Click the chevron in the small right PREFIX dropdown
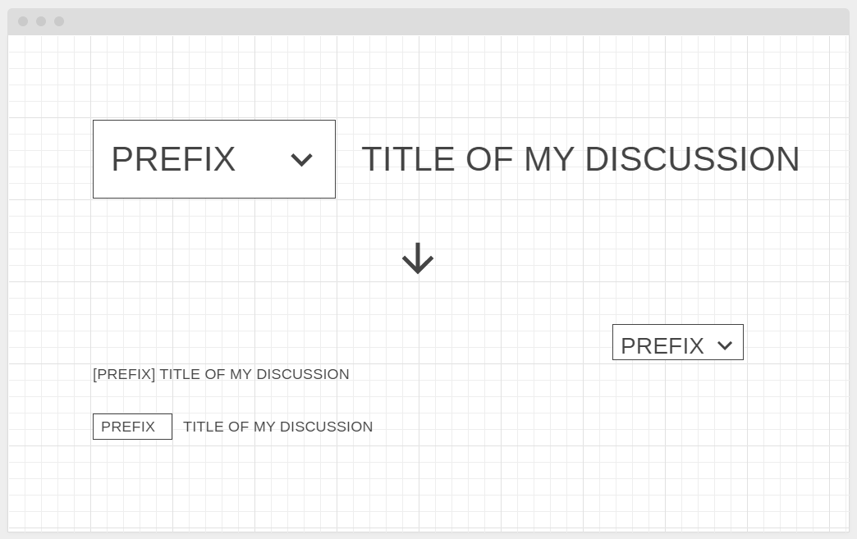857x539 pixels. [724, 346]
